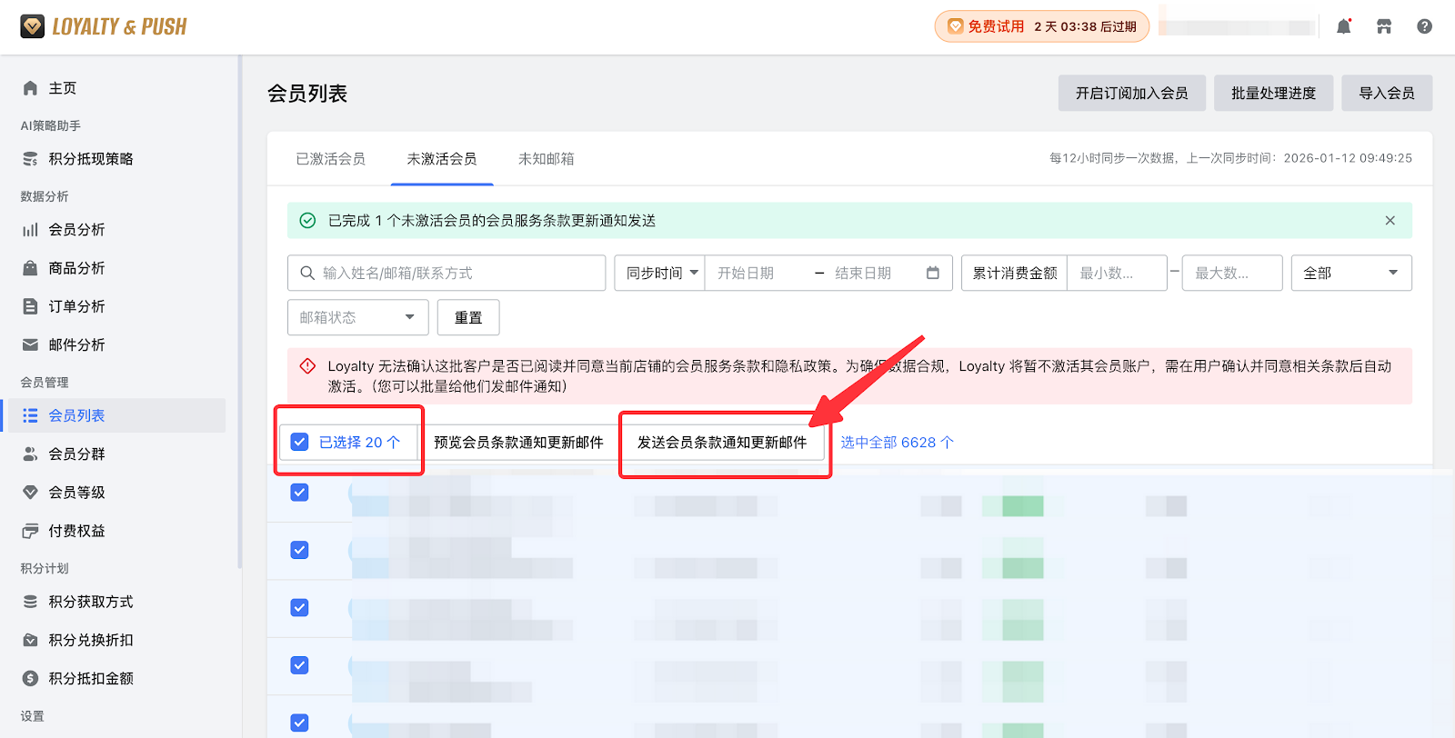1455x738 pixels.
Task: Click the 选中全部 6628 个 link
Action: point(897,443)
